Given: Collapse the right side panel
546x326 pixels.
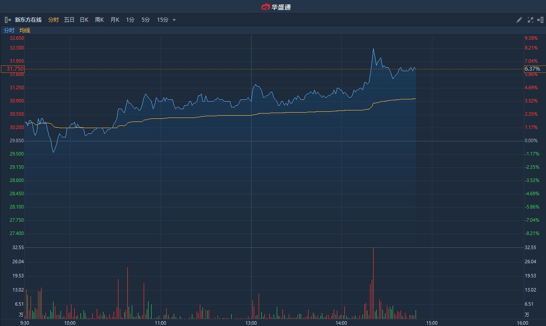Looking at the screenshot, I should coord(540,20).
